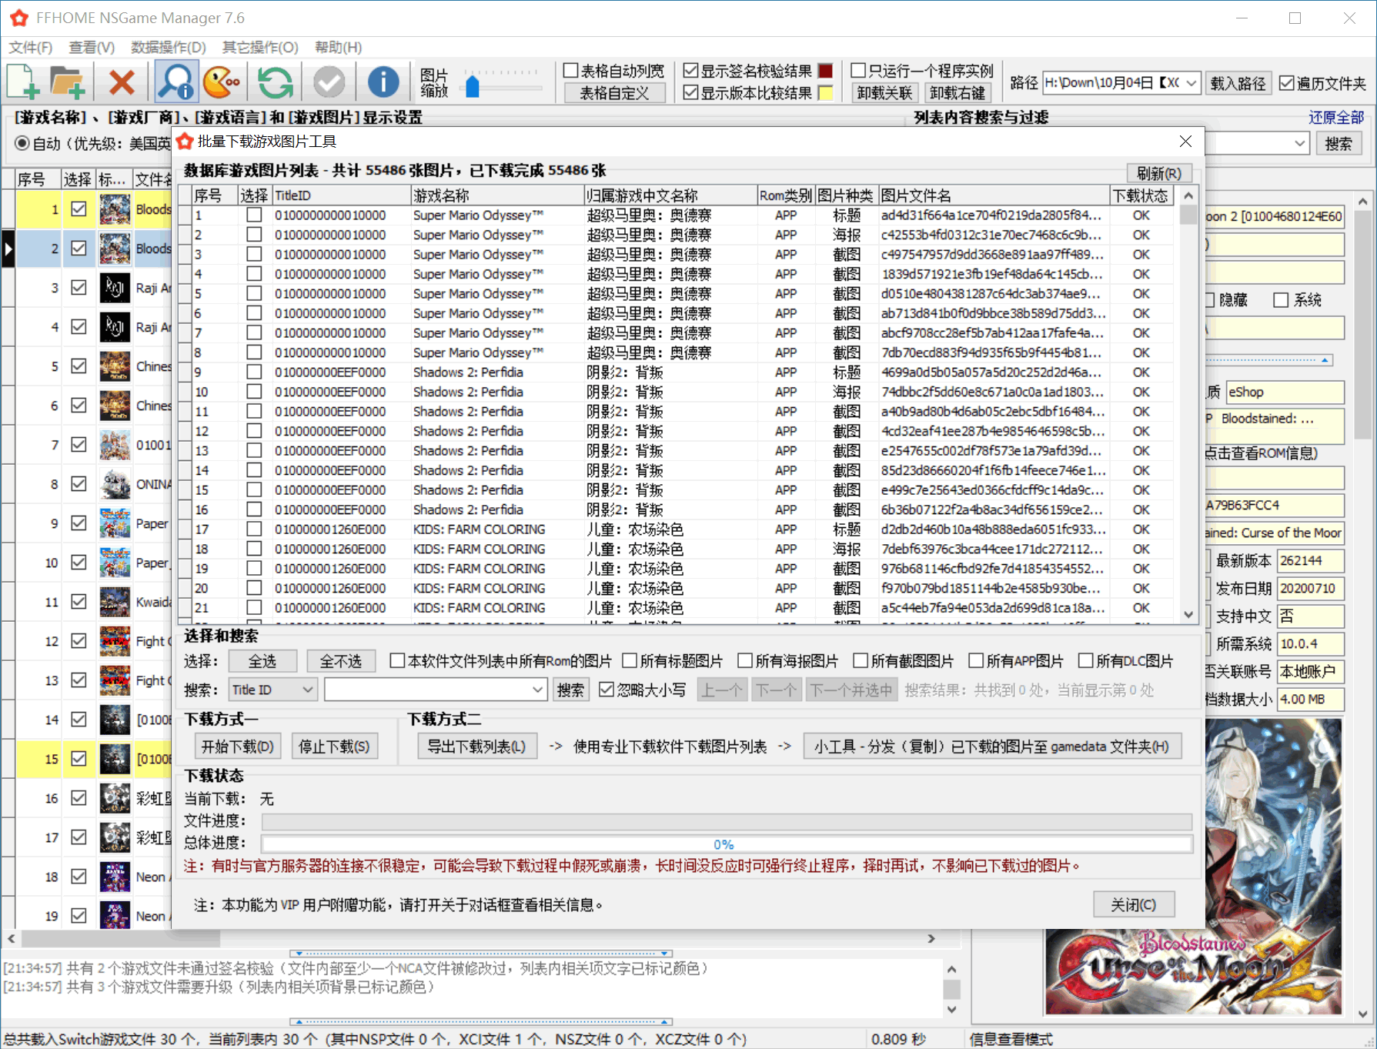This screenshot has height=1049, width=1377.
Task: Check 所有DLC图片 checkbox
Action: [1086, 661]
